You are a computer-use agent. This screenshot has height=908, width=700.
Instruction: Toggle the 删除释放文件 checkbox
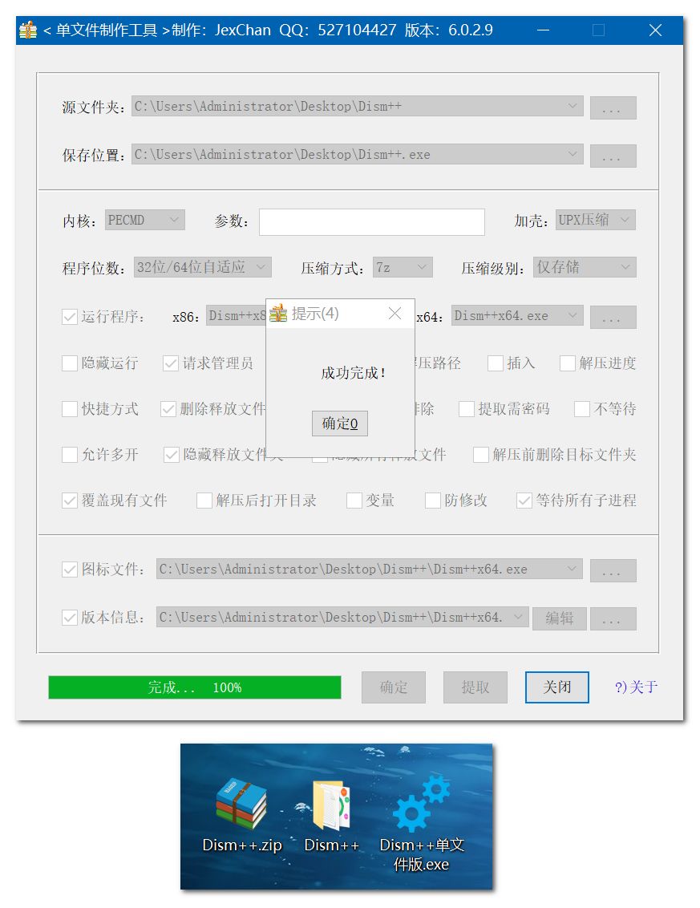click(x=168, y=409)
